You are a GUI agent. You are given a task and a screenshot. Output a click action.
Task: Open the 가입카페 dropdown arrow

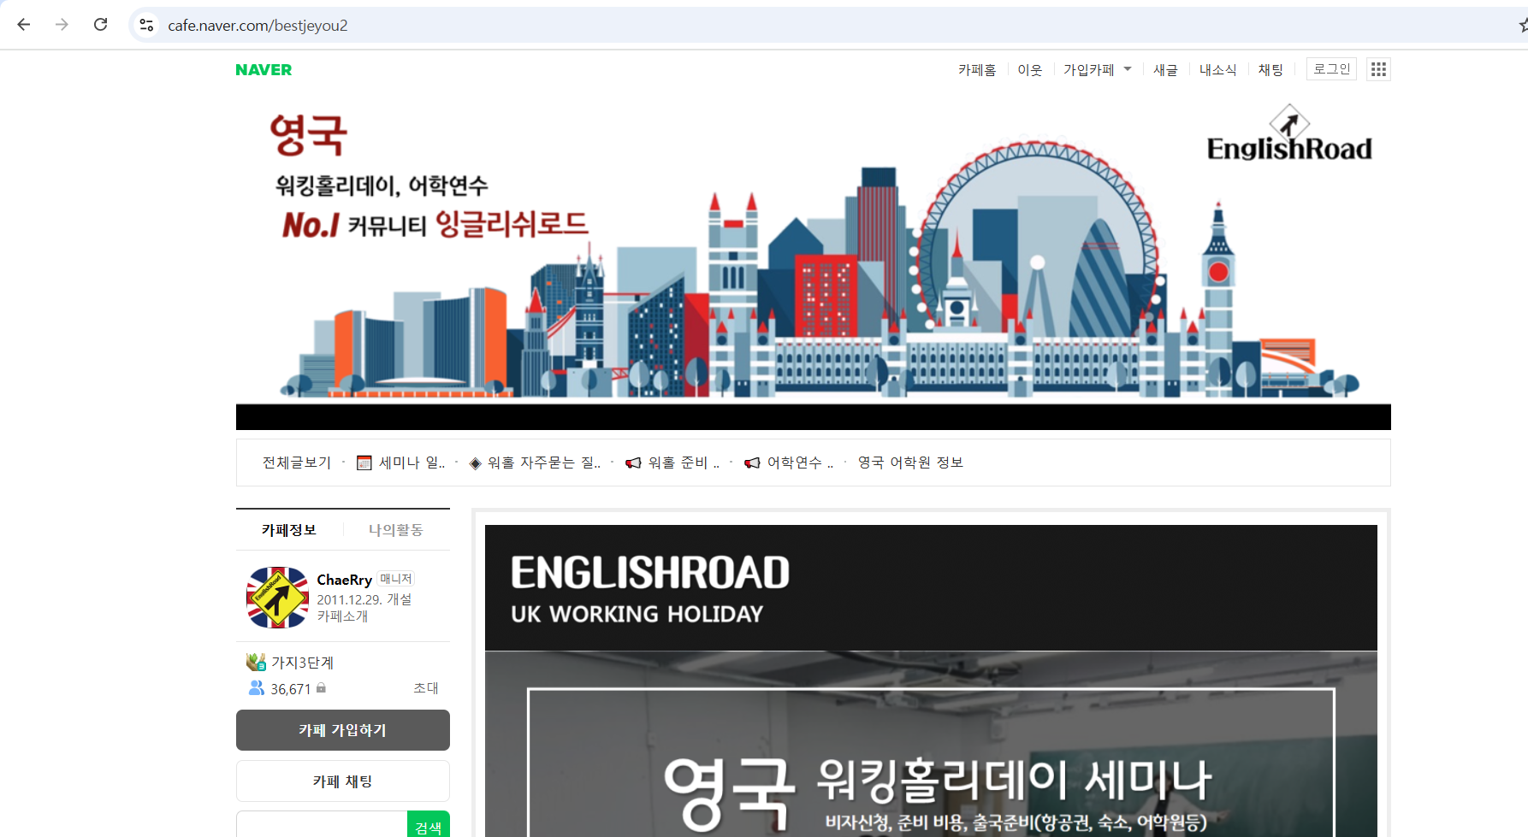point(1128,69)
